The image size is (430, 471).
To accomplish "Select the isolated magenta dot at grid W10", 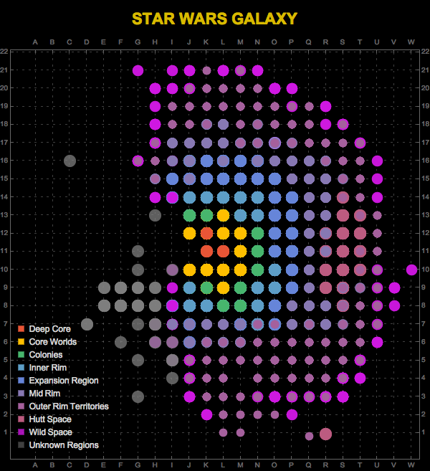I will [x=411, y=270].
